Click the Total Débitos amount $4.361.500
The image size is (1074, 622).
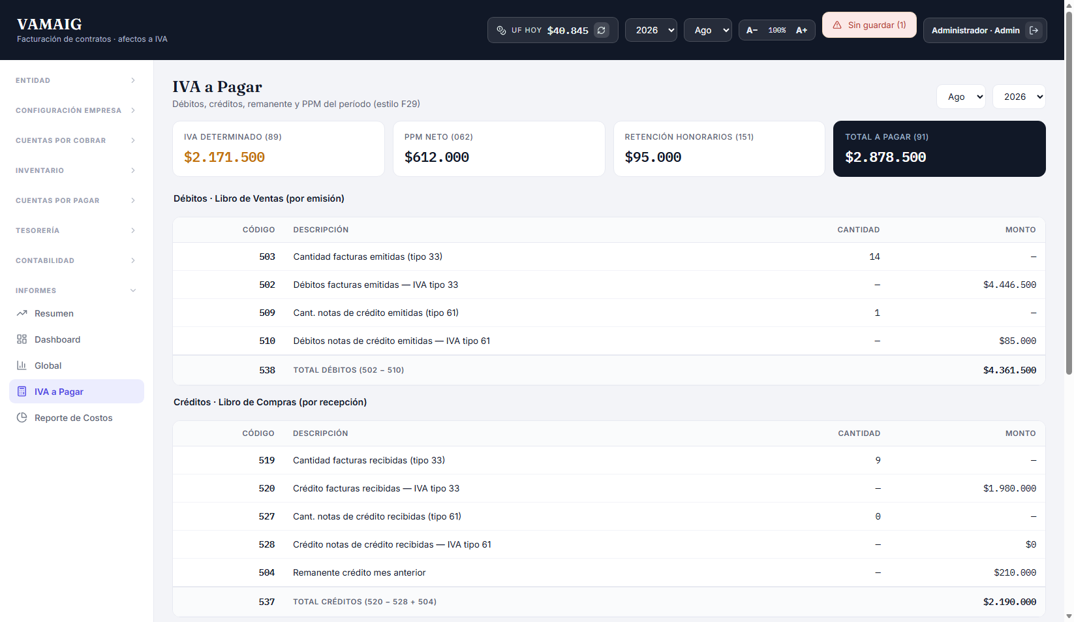click(x=1009, y=370)
